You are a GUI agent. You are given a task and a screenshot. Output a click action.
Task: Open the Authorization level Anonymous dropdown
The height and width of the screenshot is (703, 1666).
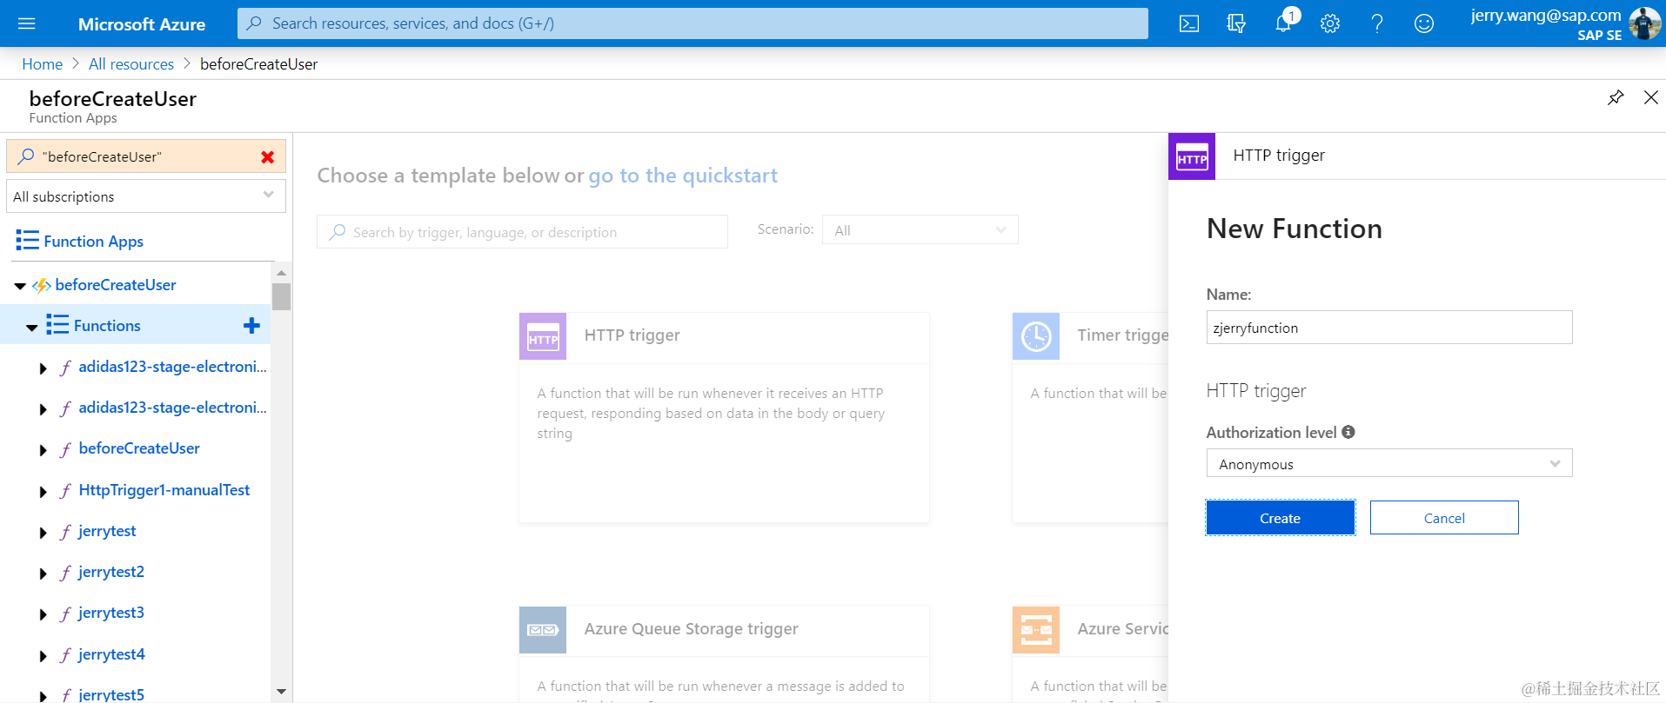click(x=1389, y=463)
